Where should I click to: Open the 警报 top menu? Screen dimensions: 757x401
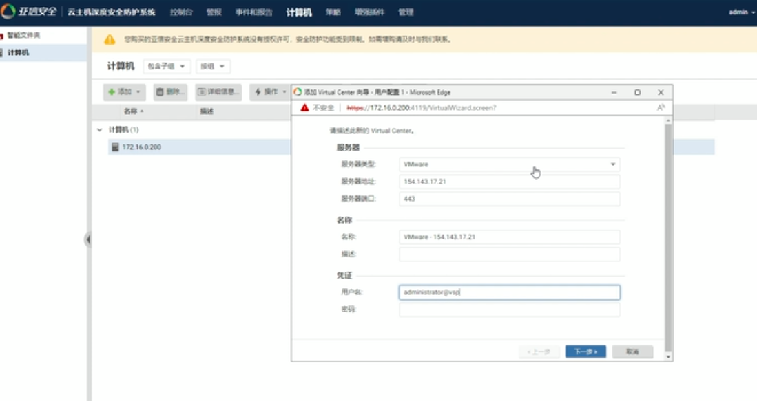point(214,12)
